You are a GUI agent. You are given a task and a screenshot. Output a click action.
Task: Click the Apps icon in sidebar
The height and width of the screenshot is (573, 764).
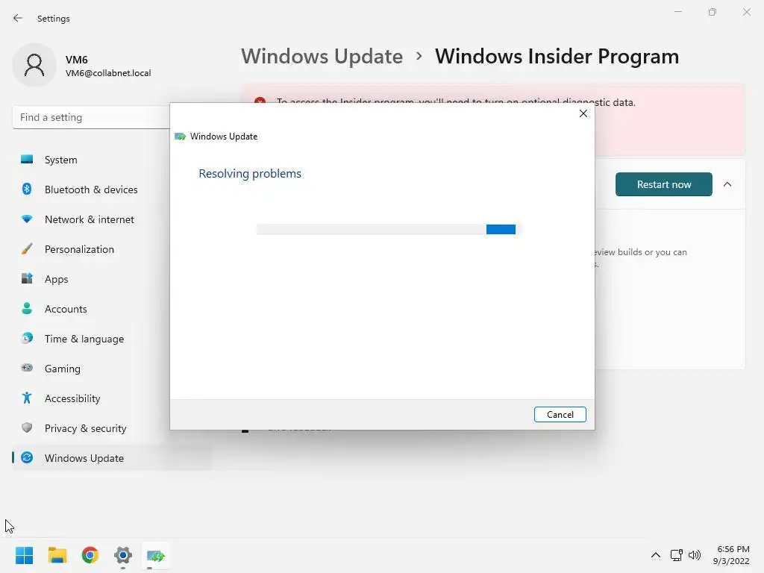pos(27,279)
